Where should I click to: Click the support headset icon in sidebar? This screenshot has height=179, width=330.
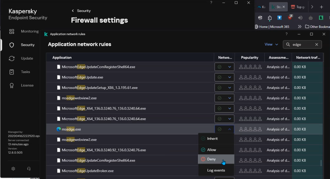(x=29, y=169)
